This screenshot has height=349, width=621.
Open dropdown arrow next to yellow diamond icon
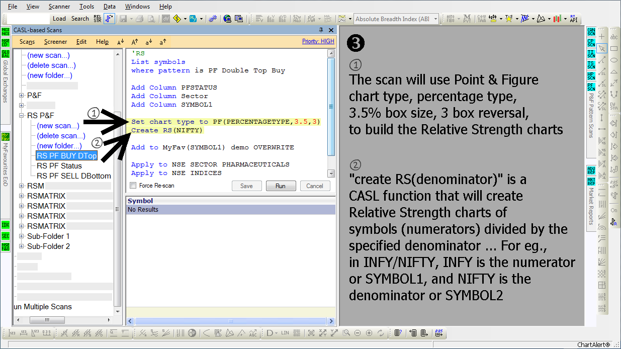click(x=185, y=19)
